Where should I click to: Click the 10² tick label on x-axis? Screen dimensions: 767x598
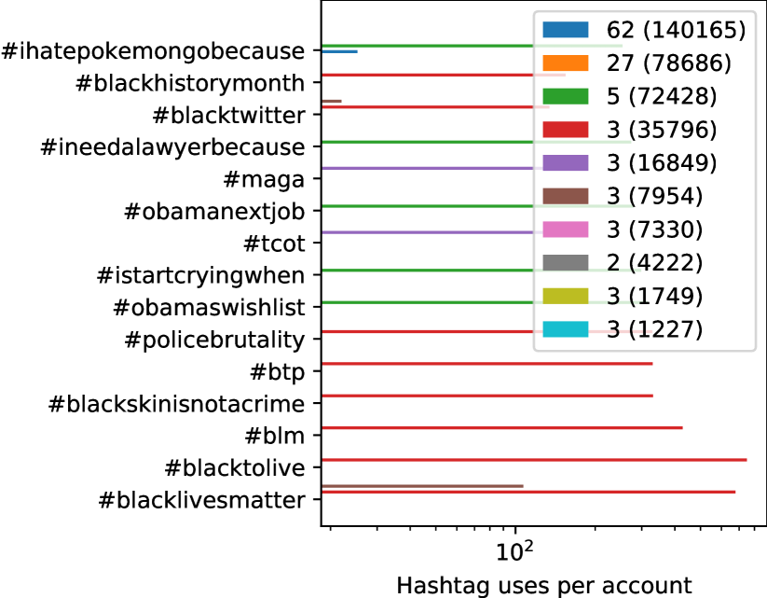pos(514,550)
